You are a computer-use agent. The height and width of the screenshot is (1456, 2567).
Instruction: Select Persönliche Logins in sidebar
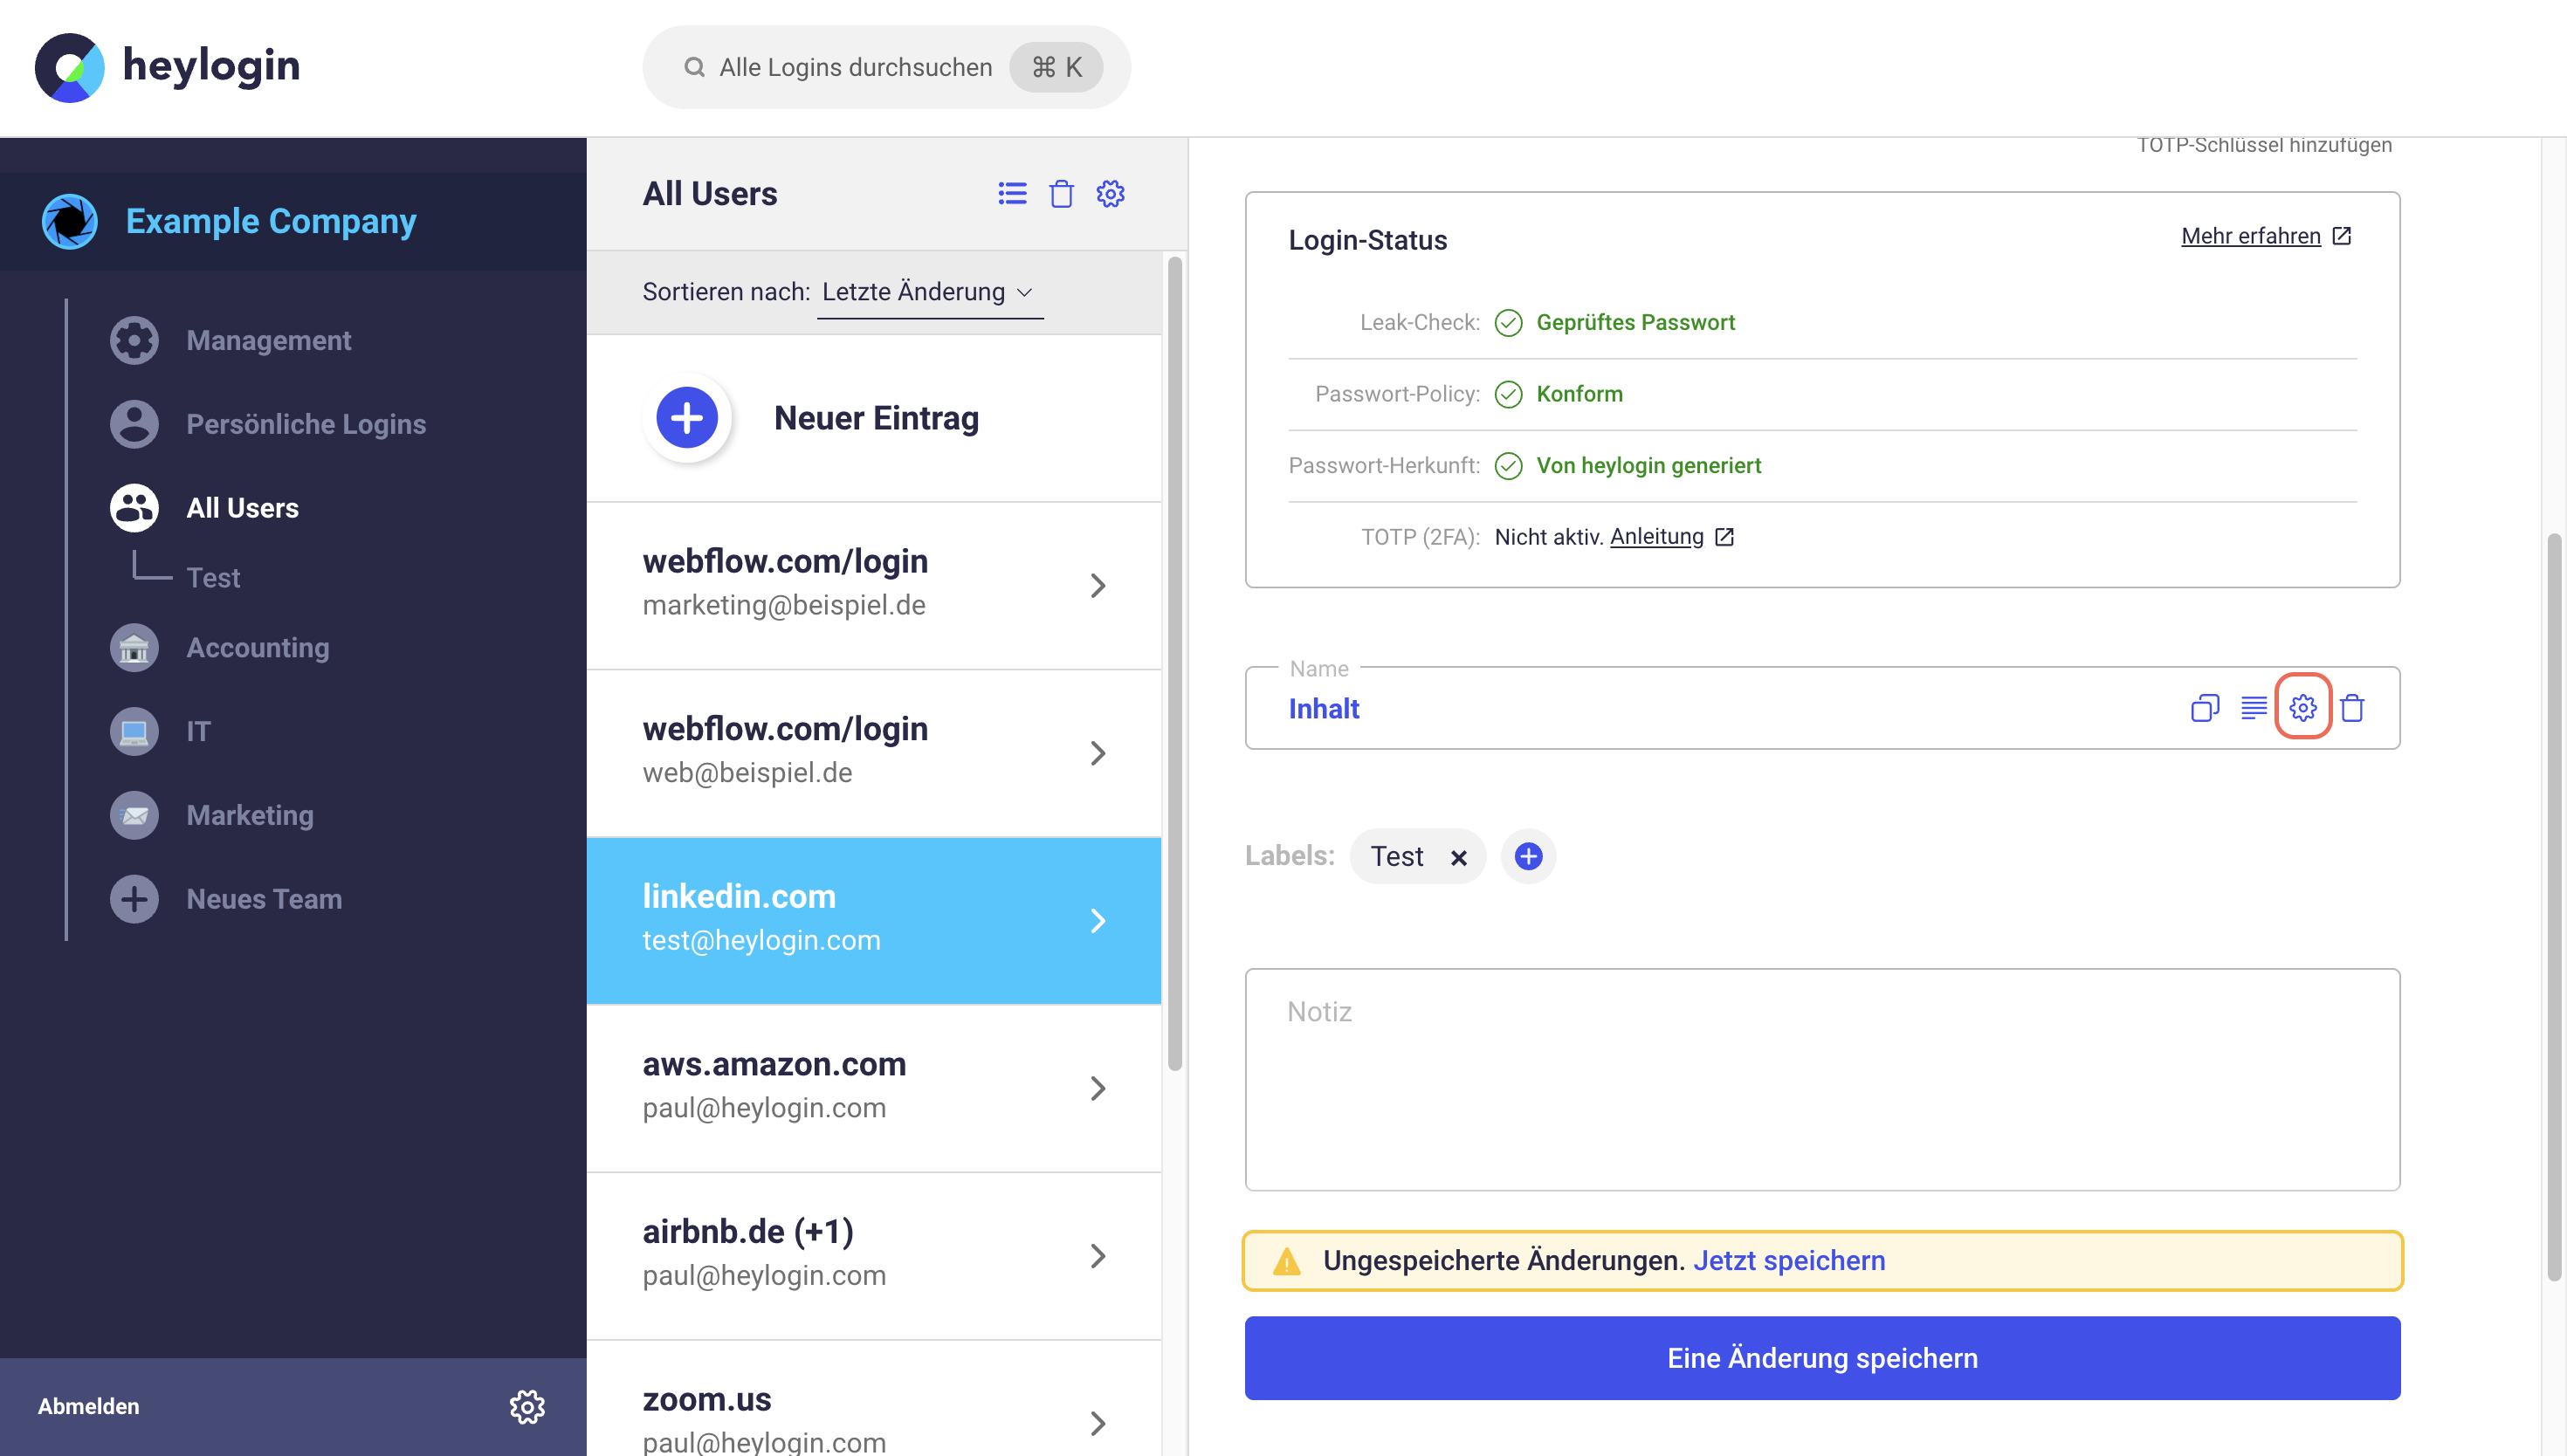click(x=305, y=424)
